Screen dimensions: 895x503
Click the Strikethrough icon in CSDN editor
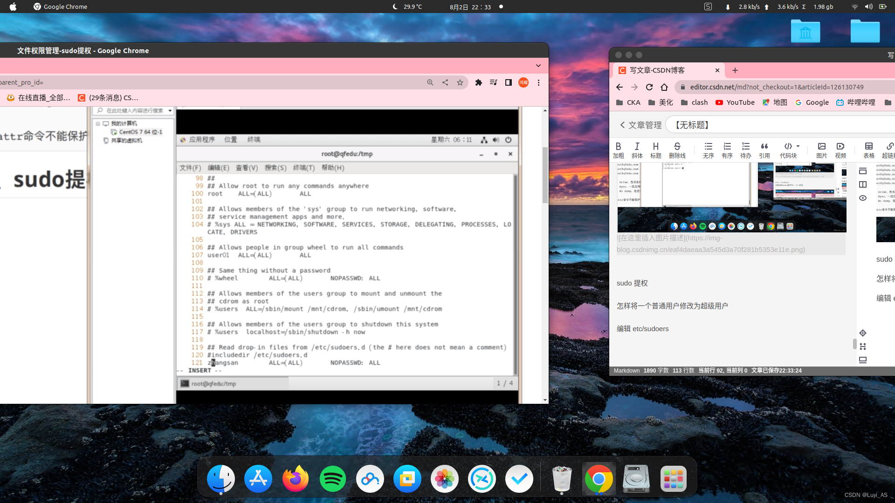click(x=677, y=146)
